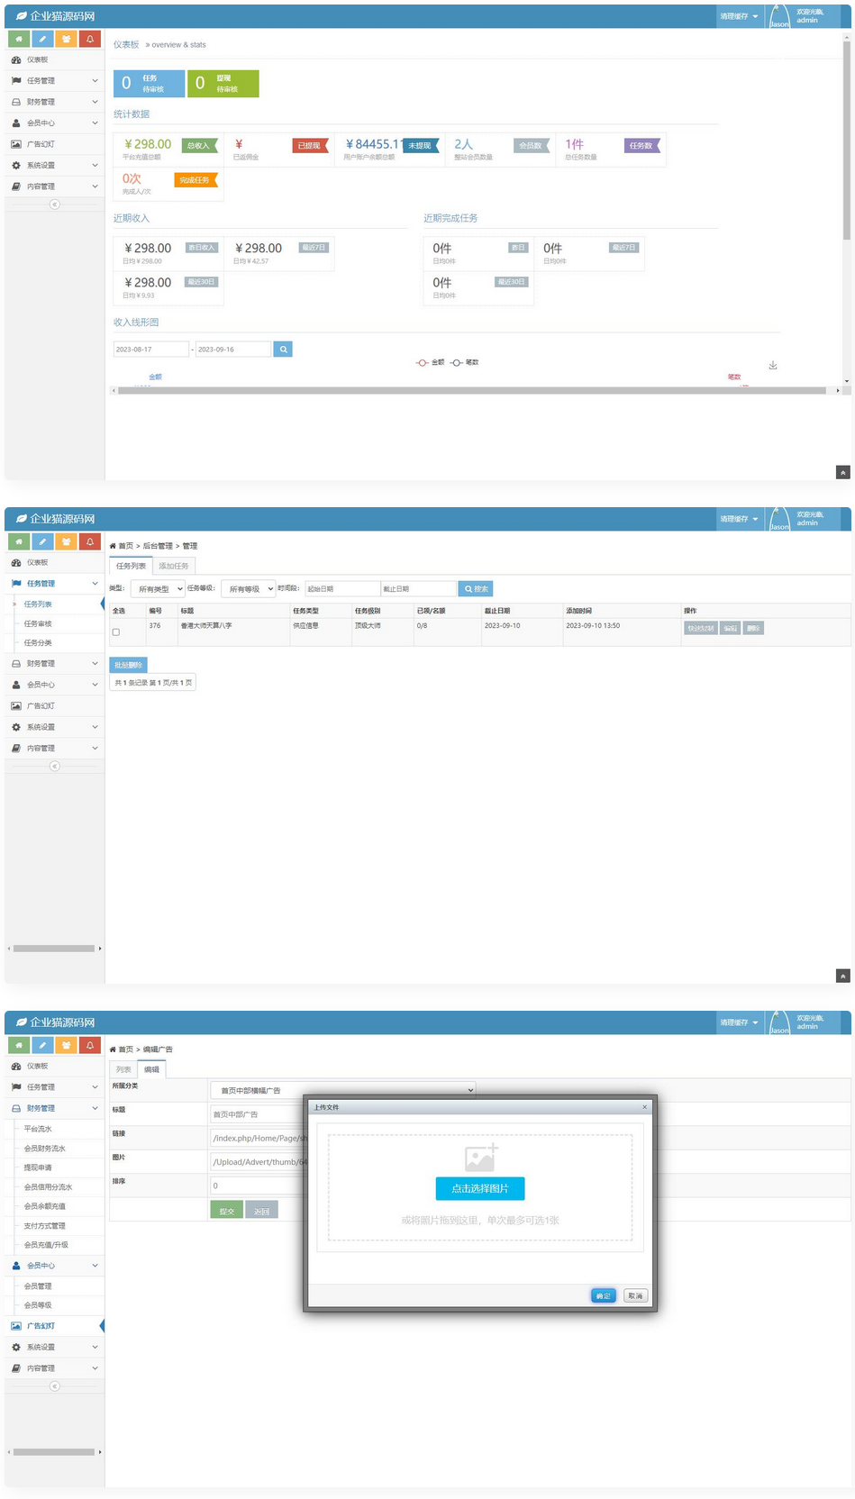Click the home icon in the 首页 > 后台管理 breadcrumb

113,546
